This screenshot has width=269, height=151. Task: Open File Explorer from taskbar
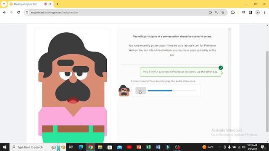point(100,147)
